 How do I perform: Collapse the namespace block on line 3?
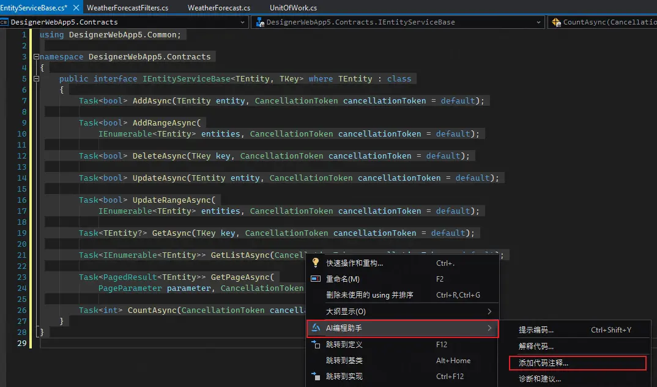36,56
